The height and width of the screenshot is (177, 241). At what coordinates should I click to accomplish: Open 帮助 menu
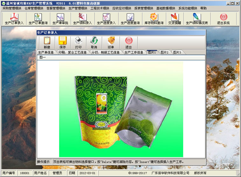(203, 8)
